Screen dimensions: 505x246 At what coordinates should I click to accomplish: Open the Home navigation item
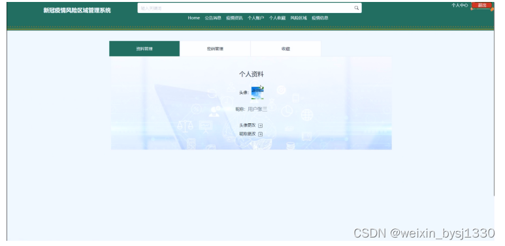[x=194, y=18]
